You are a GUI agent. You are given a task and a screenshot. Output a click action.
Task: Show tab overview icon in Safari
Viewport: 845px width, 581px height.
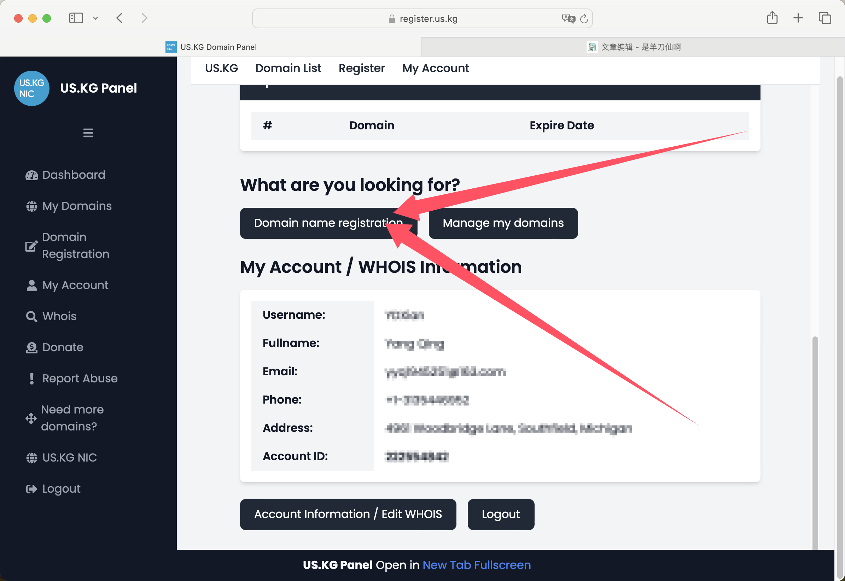824,18
